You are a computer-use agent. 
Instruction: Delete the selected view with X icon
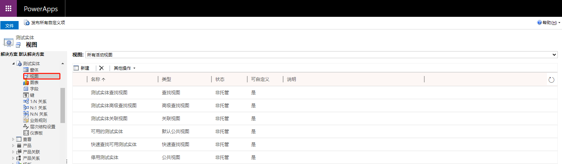(x=102, y=68)
